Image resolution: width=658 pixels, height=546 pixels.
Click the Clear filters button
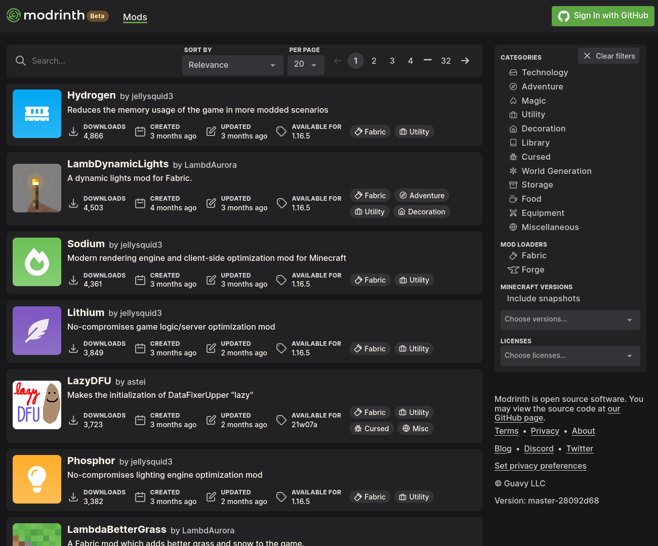point(608,56)
